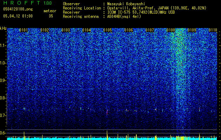Screen dimensions: 221x140
Task: Click the 0108 time marker
Action: click(x=171, y=30)
